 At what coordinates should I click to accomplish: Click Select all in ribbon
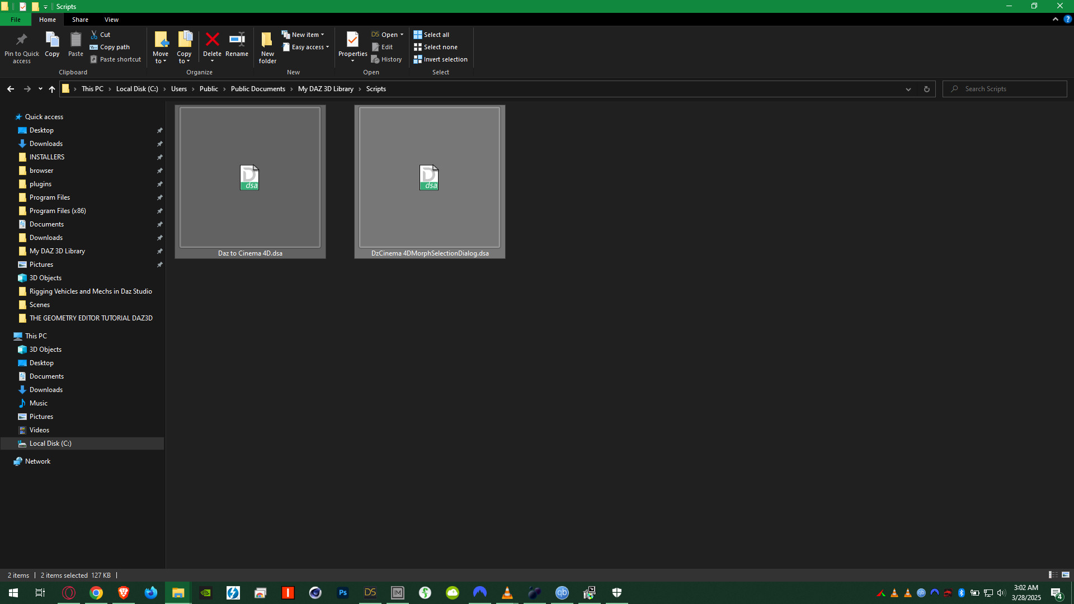431,35
